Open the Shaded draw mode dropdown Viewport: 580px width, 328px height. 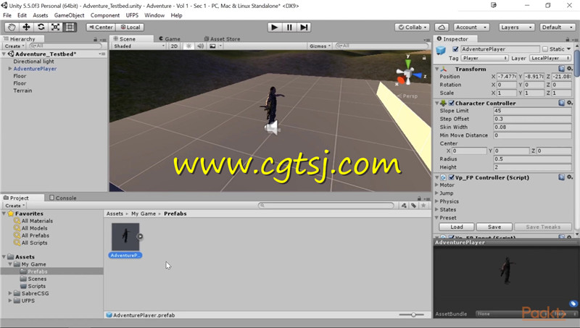pyautogui.click(x=138, y=46)
